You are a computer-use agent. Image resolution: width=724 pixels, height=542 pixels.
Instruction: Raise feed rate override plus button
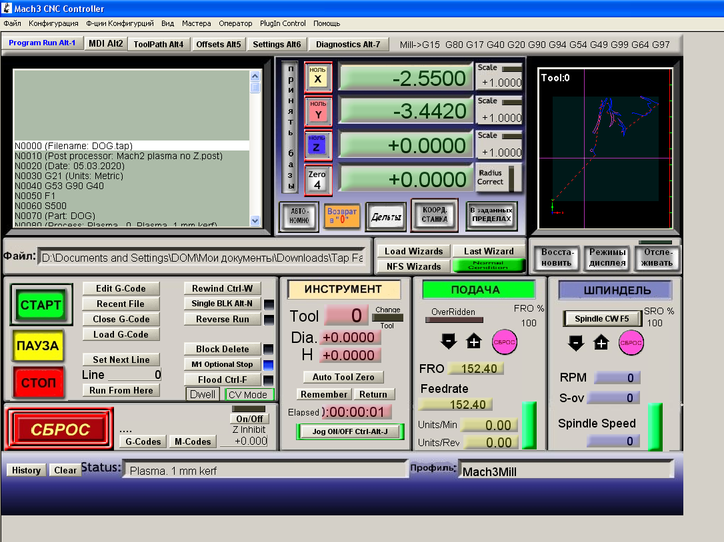pos(474,342)
